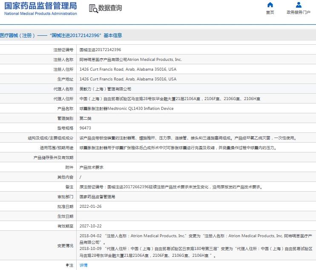Click the 产品名称 row label
The width and height of the screenshot is (316, 270).
[x=65, y=109]
